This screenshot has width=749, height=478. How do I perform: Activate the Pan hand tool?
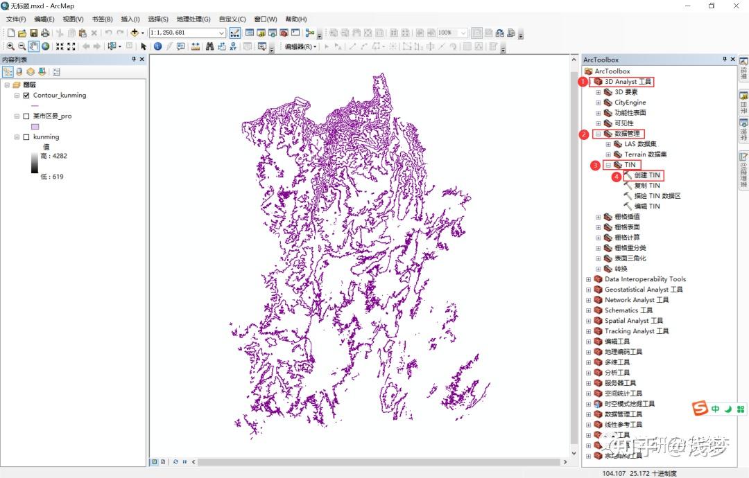(x=33, y=46)
